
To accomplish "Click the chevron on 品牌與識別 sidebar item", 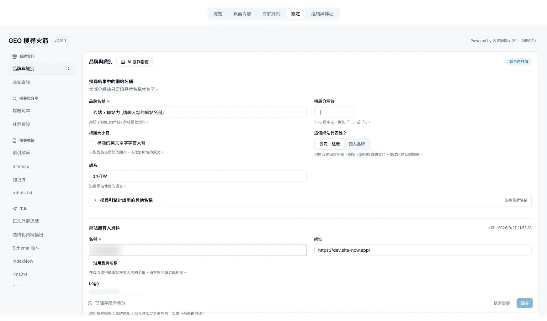I will tap(69, 69).
